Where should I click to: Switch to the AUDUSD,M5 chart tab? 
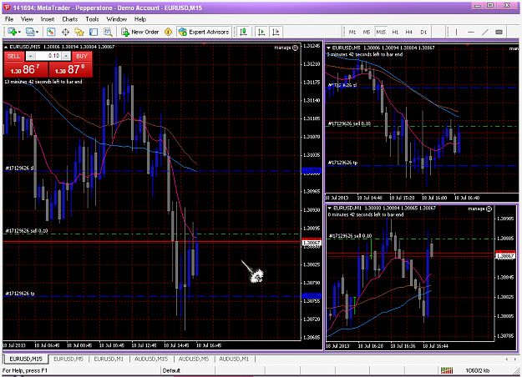tap(194, 359)
